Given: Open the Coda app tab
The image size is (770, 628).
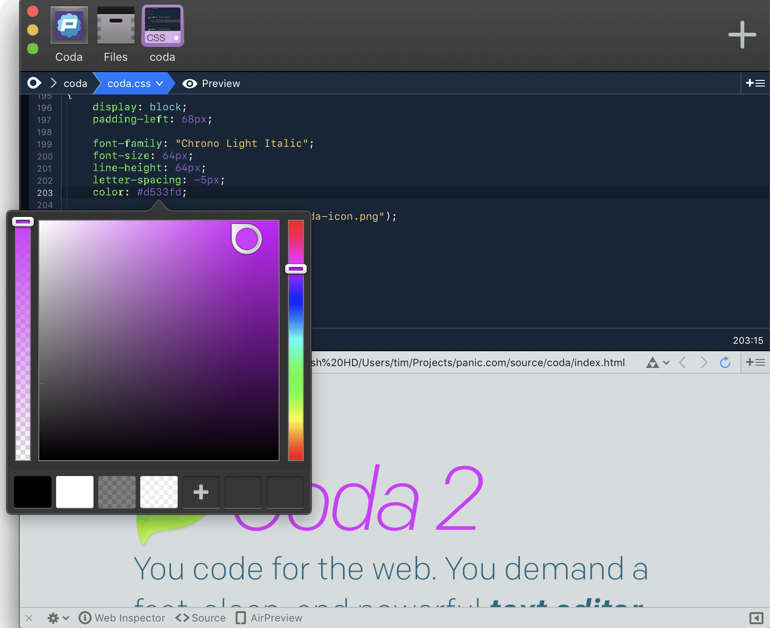Looking at the screenshot, I should 69,34.
